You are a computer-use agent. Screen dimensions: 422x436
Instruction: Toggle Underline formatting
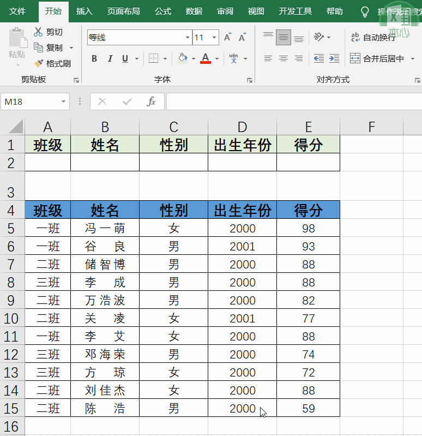pos(125,58)
